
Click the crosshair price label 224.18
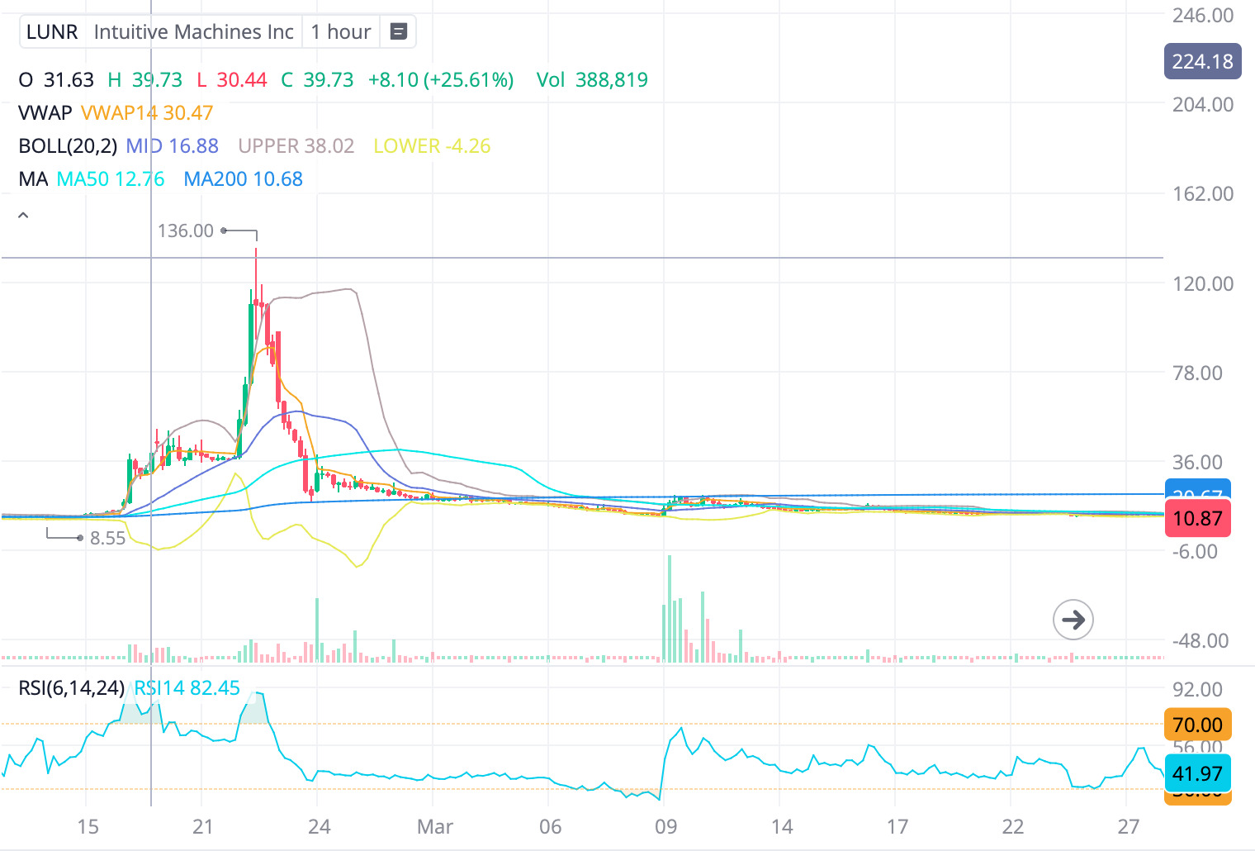pyautogui.click(x=1202, y=61)
